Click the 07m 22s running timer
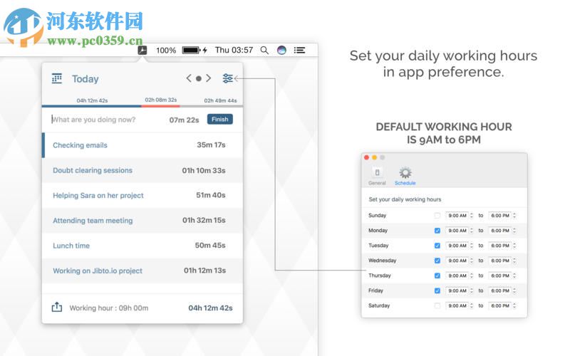The image size is (570, 356). (184, 120)
